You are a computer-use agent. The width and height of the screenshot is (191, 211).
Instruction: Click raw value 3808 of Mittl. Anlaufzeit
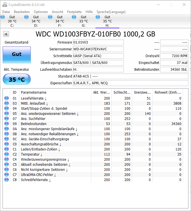tap(177, 103)
